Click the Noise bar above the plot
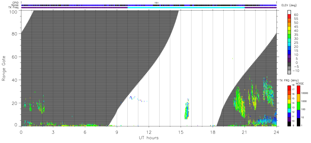Screen dimensions: 311x143 pyautogui.click(x=149, y=5)
